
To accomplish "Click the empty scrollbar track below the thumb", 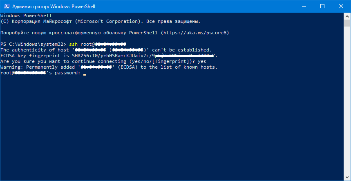I will point(347,101).
